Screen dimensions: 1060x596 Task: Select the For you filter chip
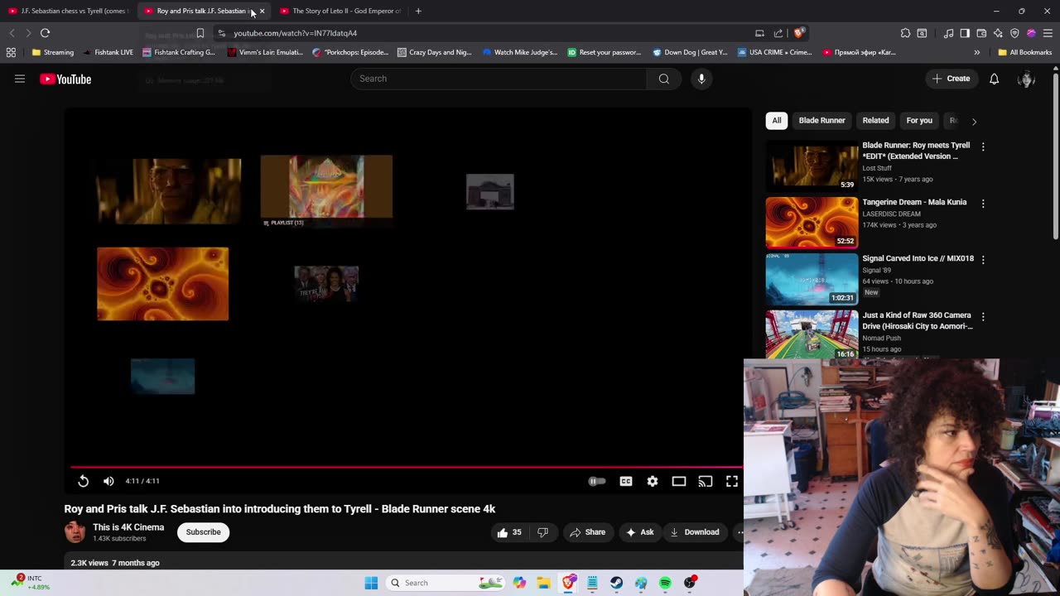pos(919,121)
